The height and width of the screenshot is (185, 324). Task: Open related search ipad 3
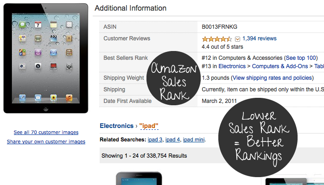155,140
